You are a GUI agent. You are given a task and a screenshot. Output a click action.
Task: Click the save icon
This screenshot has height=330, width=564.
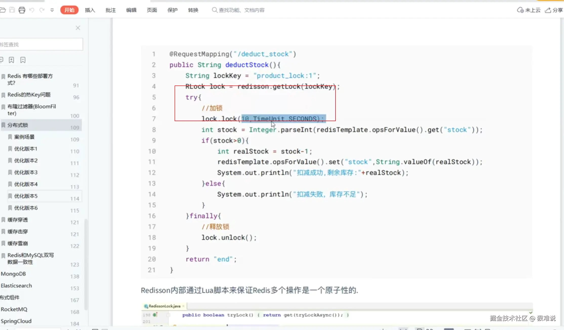12,10
